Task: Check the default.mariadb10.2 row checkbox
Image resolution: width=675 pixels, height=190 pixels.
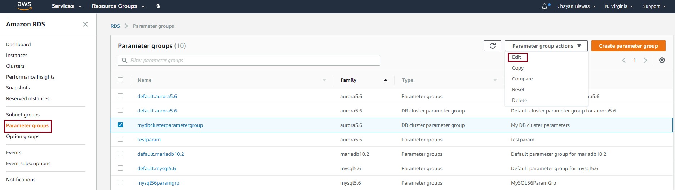Action: [x=120, y=154]
